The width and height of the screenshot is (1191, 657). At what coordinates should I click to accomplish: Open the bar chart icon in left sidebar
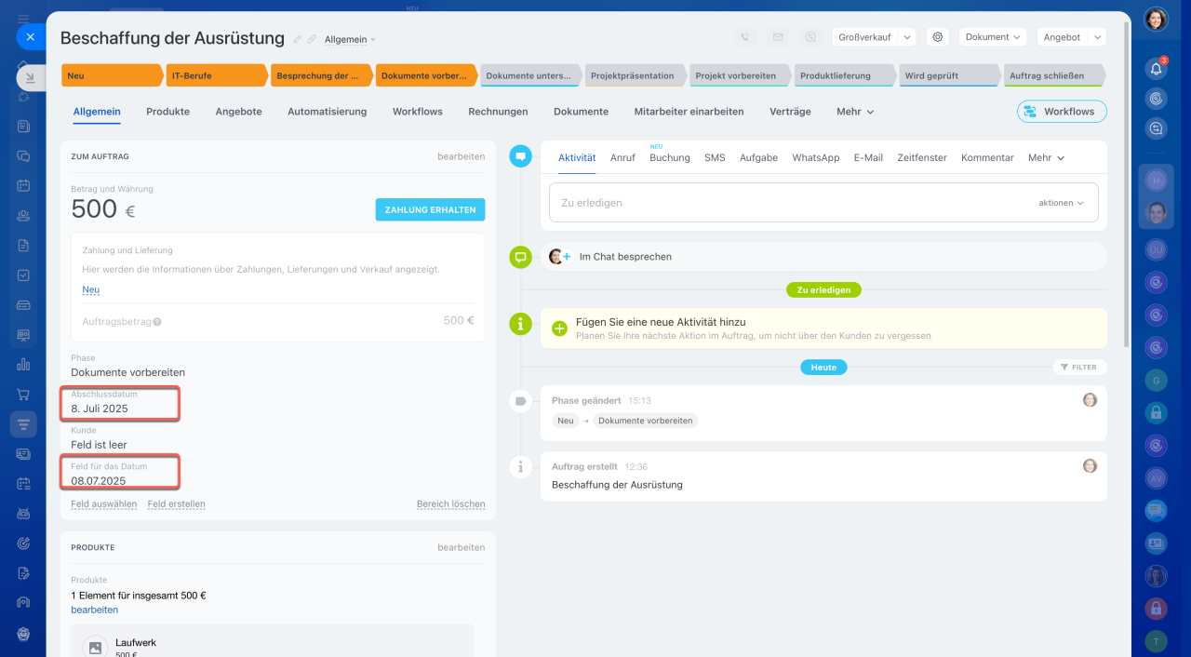click(23, 365)
